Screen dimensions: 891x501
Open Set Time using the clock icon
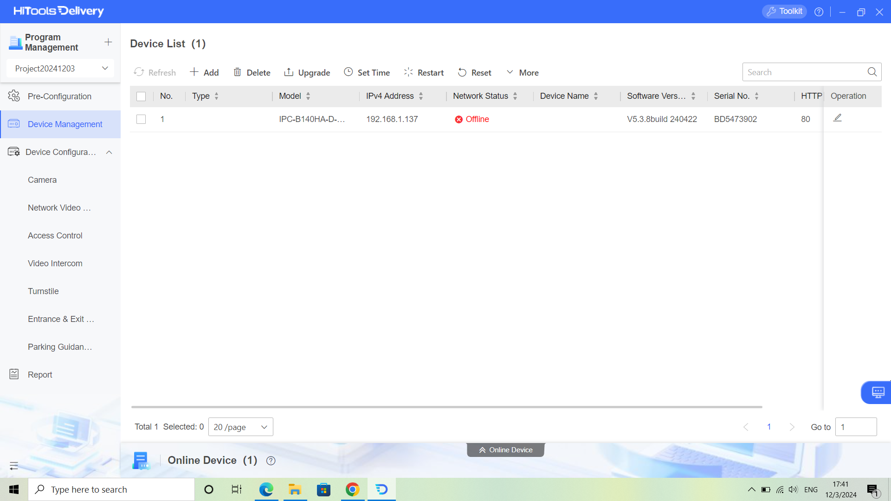coord(349,72)
